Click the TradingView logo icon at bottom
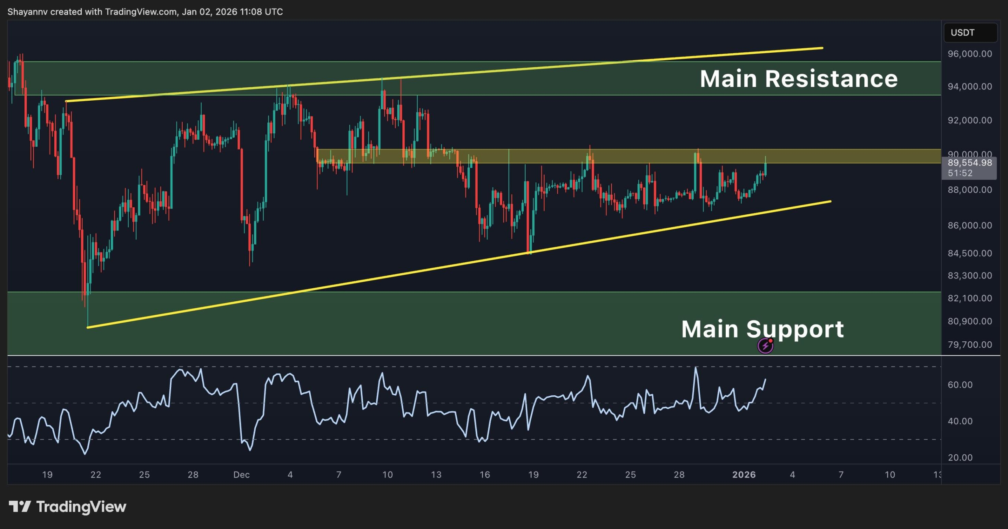 (20, 507)
